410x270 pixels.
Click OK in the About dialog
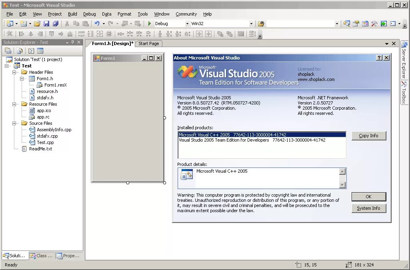[368, 197]
